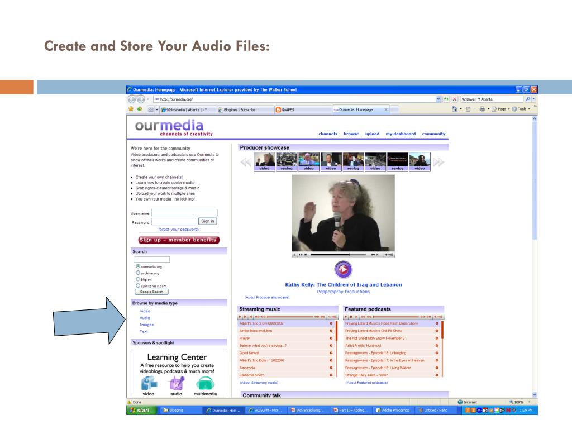The height and width of the screenshot is (429, 572).
Task: Click the play icon in Streaming music player
Action: click(240, 317)
